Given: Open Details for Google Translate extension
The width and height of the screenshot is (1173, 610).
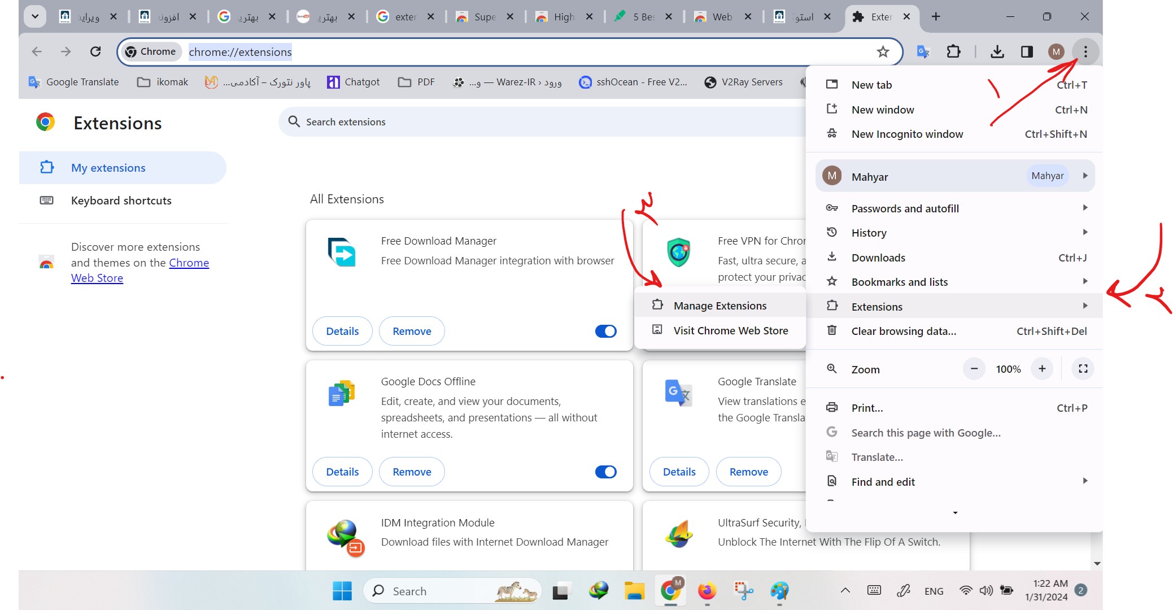Looking at the screenshot, I should pyautogui.click(x=679, y=472).
